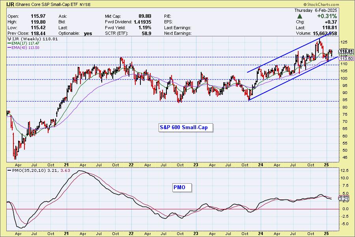The height and width of the screenshot is (237, 355).
Task: Click the EMA(17) 117.47 legend entry
Action: [x=23, y=43]
